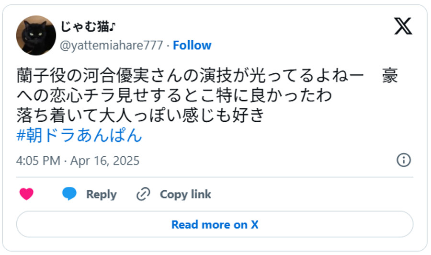Viewport: 431px width, 255px height.
Task: Click the blue reply speech bubble icon
Action: (69, 194)
